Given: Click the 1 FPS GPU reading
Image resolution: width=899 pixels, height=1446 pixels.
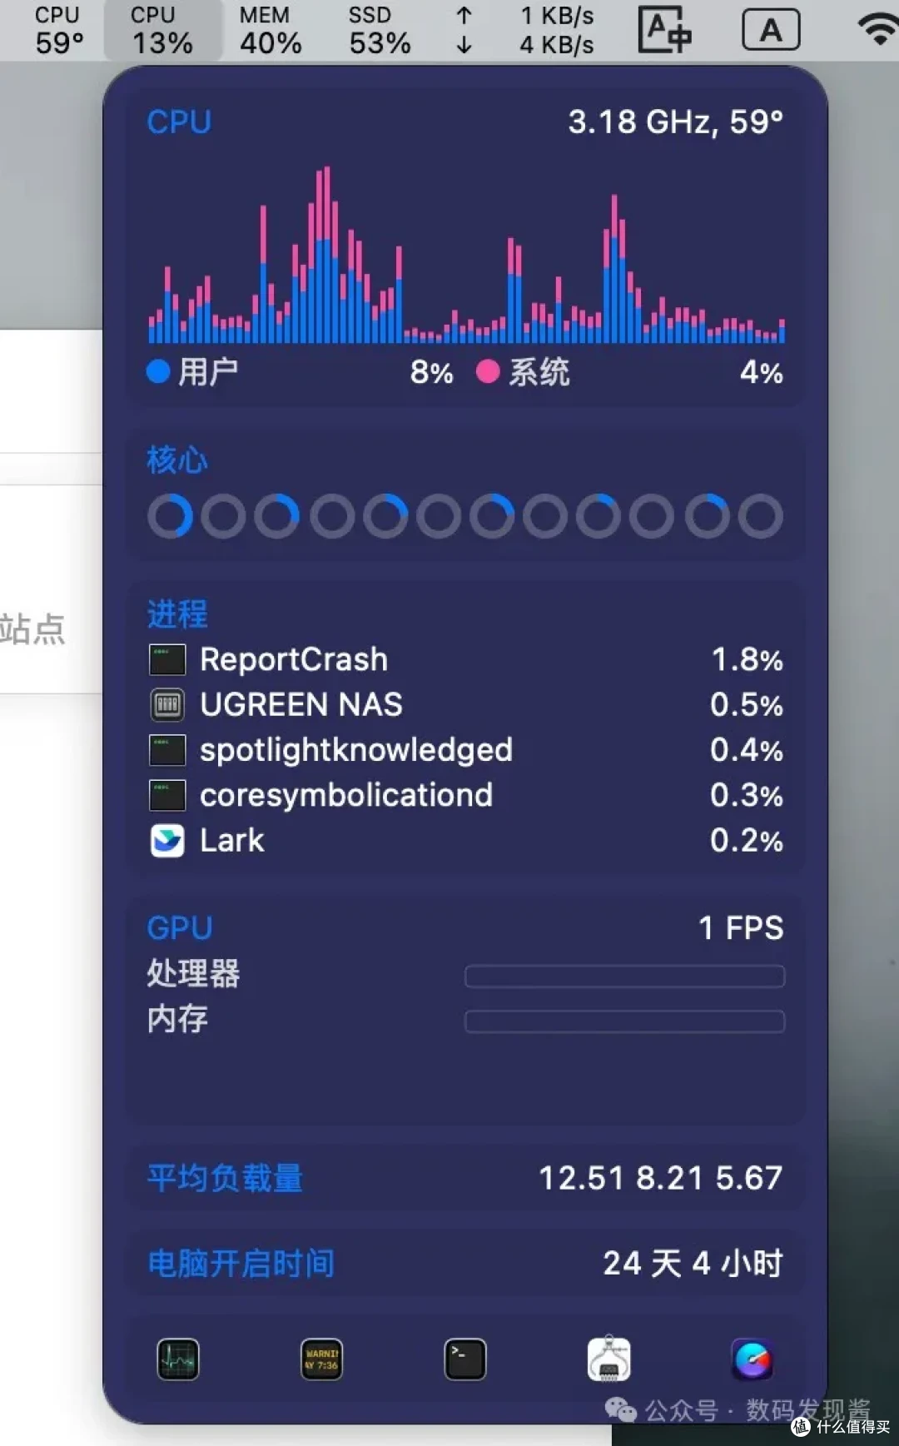Looking at the screenshot, I should [x=741, y=927].
